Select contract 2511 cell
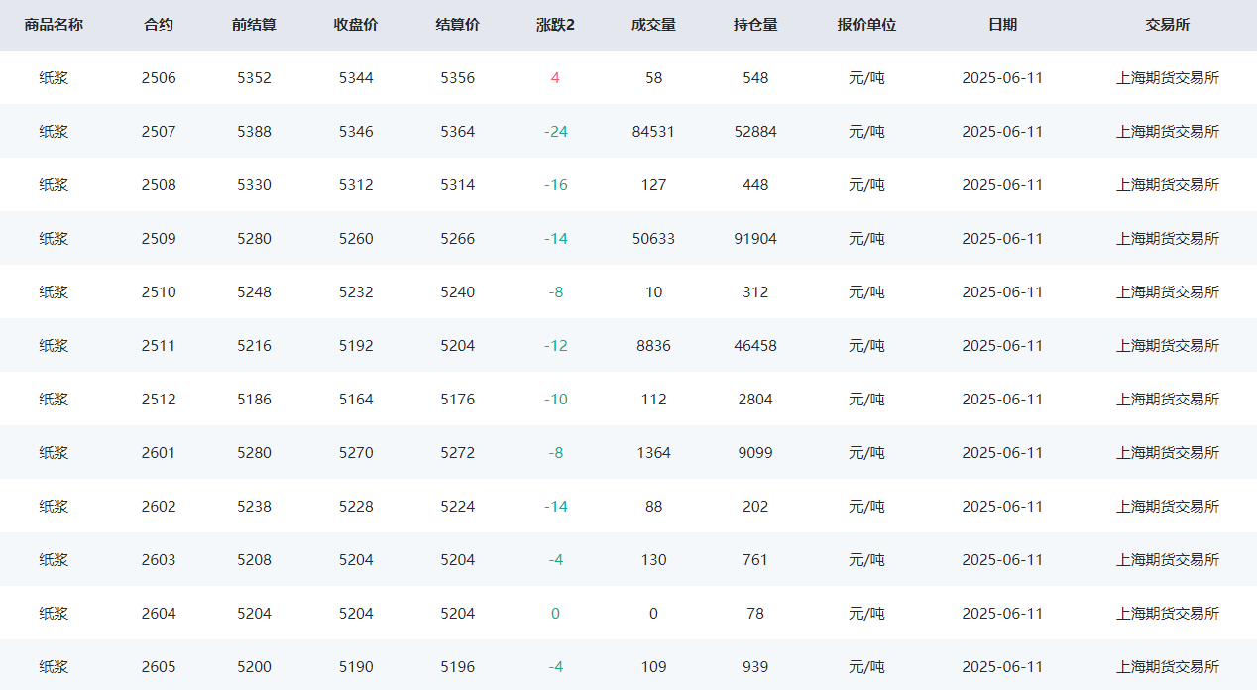The width and height of the screenshot is (1257, 690). point(159,346)
